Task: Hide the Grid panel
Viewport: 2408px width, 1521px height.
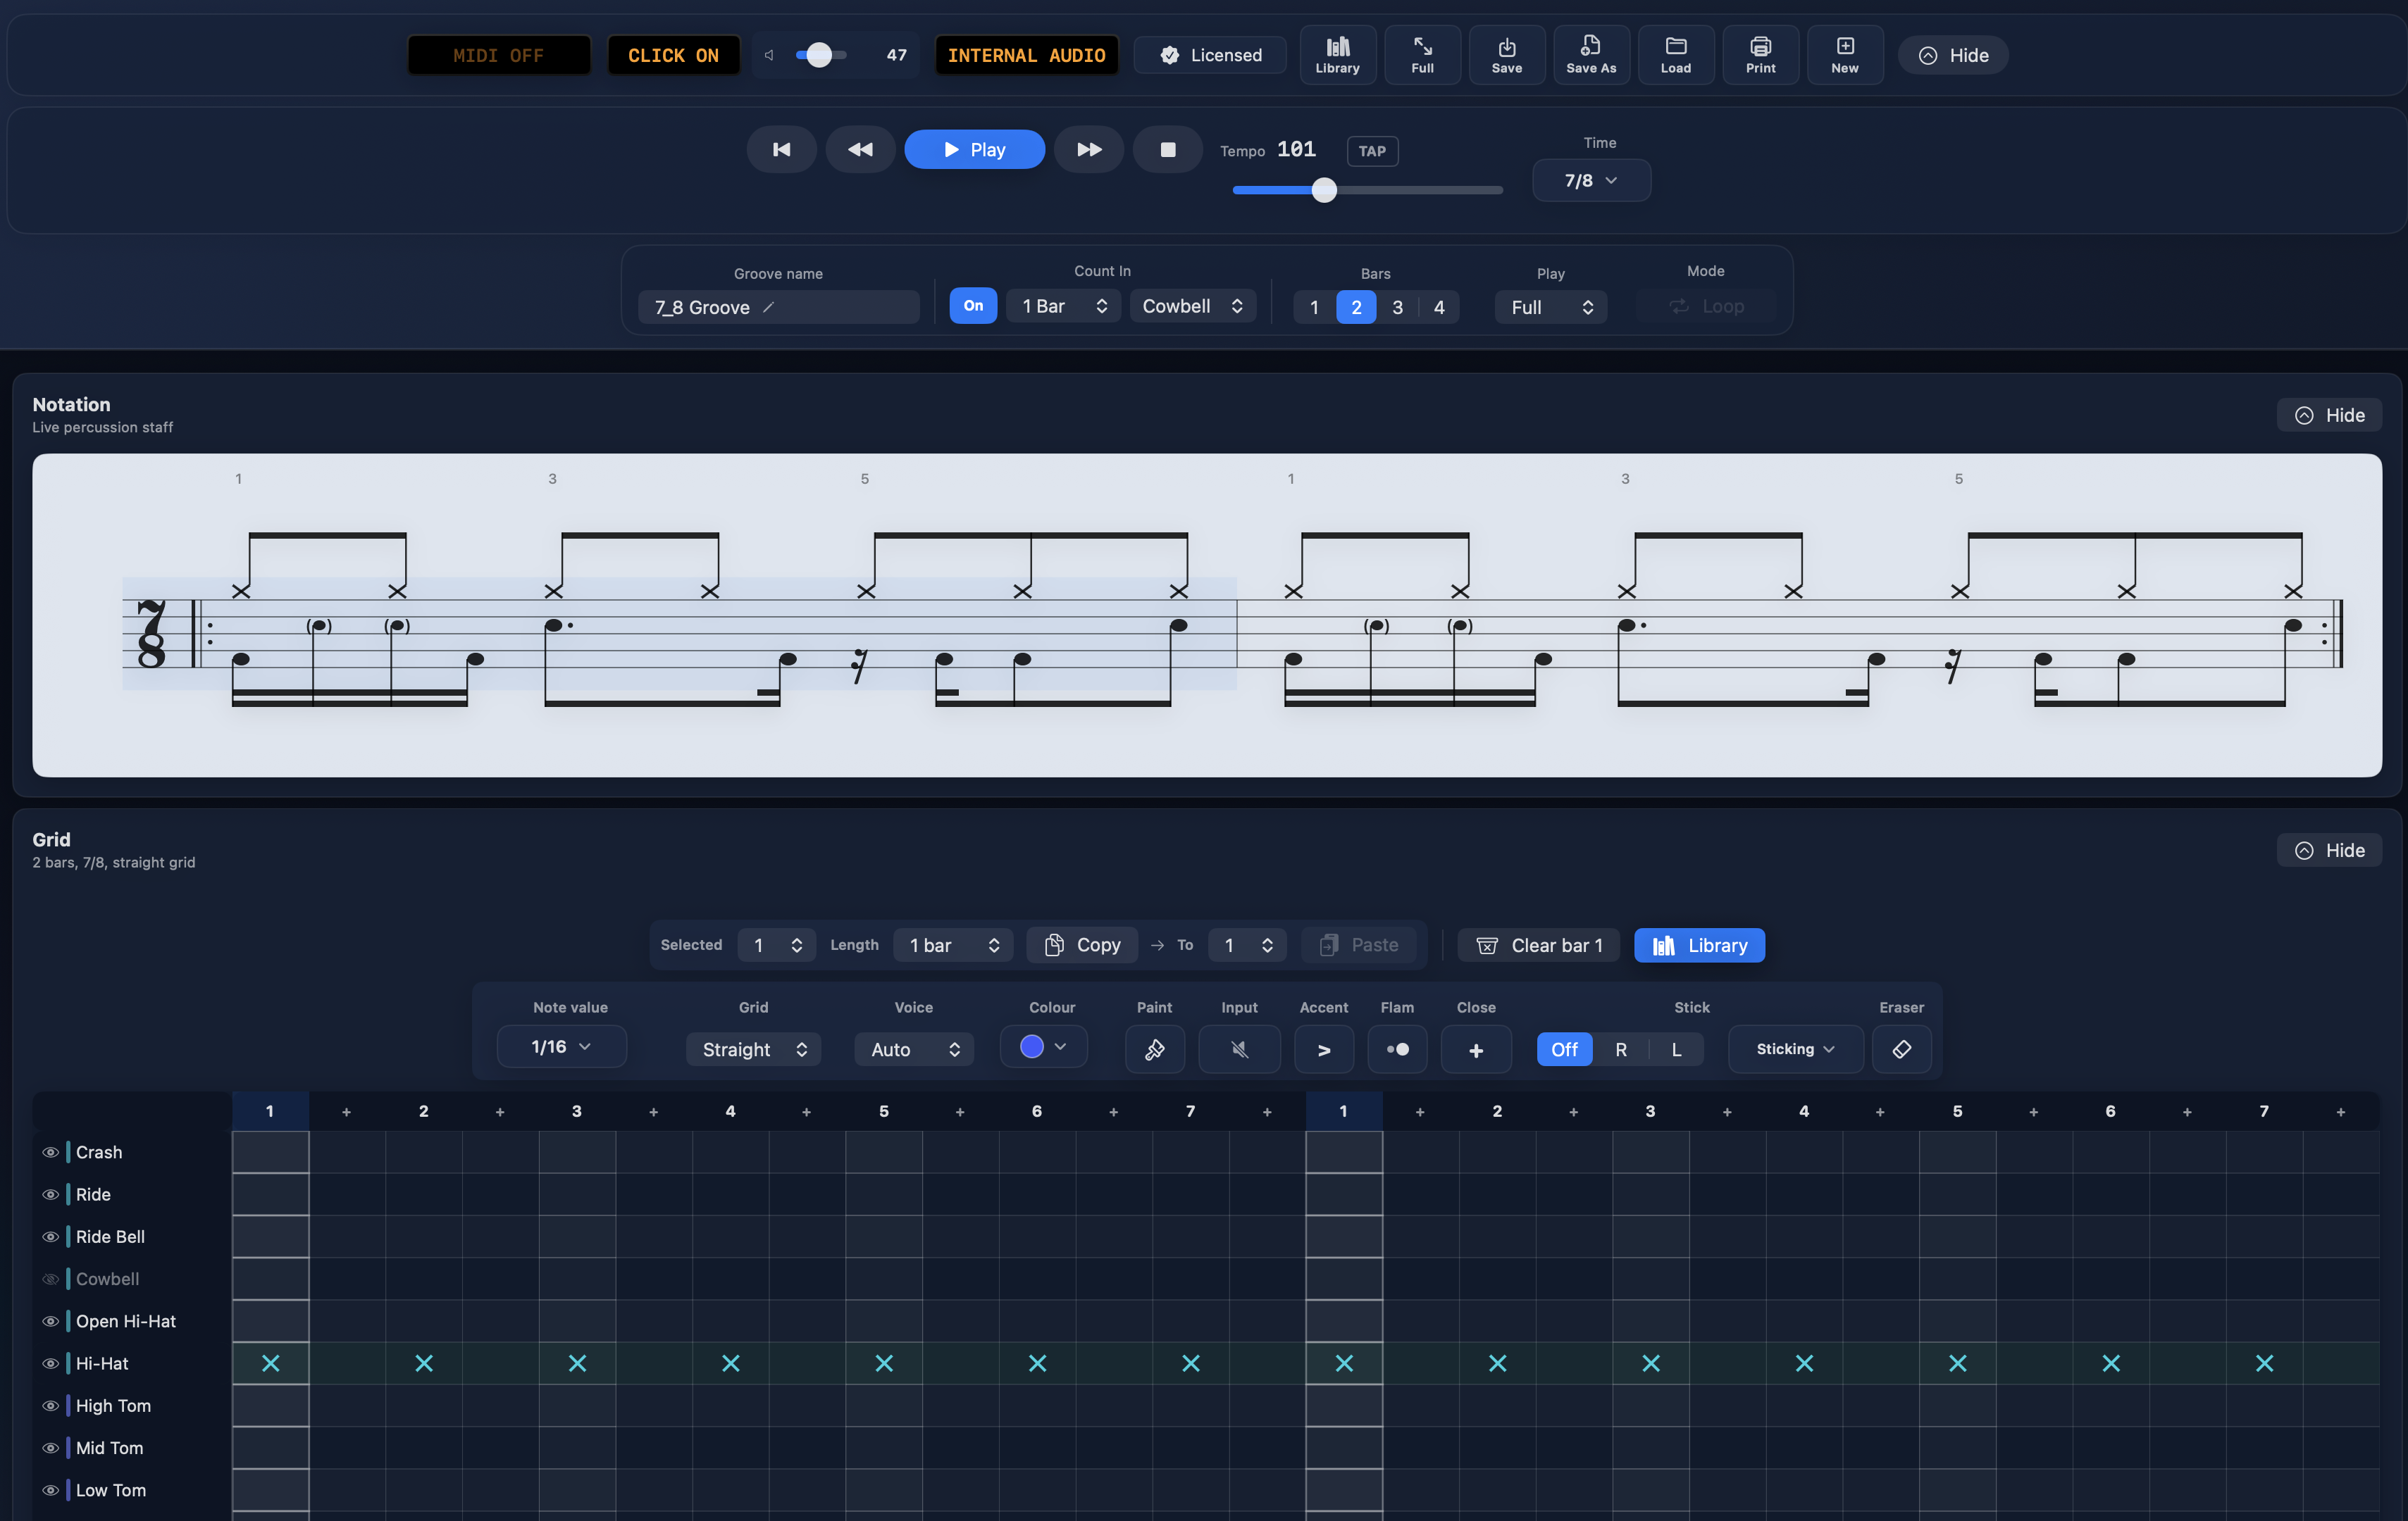Action: point(2329,851)
